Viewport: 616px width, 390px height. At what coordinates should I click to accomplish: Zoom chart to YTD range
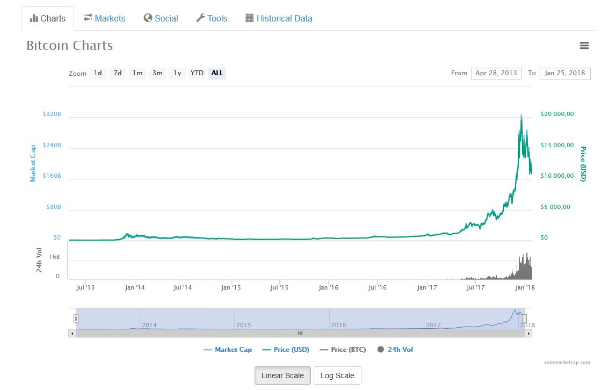click(197, 73)
